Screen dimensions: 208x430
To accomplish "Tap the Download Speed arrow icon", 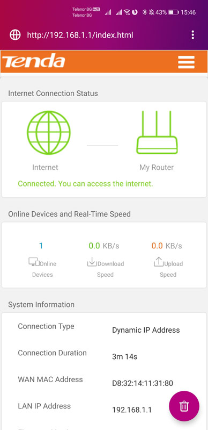I will coord(92,262).
